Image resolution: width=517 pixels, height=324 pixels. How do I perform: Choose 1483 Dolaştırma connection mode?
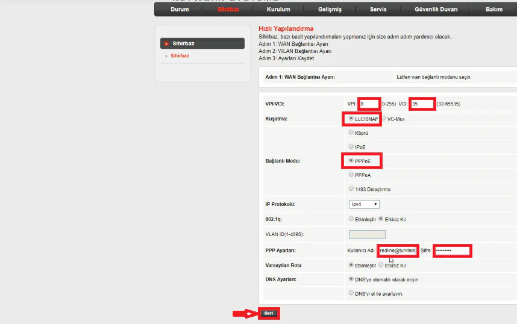(x=351, y=188)
